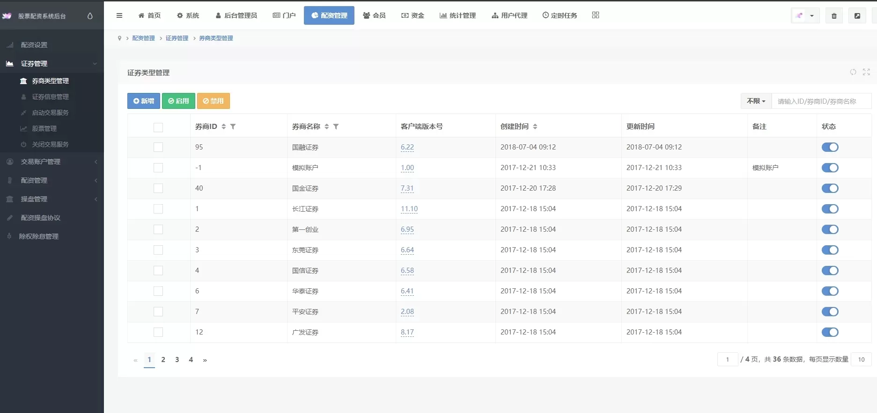Click the sort icon beside 创建时间
This screenshot has width=877, height=413.
[x=535, y=127]
